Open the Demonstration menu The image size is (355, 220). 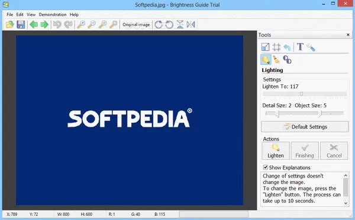click(x=53, y=14)
